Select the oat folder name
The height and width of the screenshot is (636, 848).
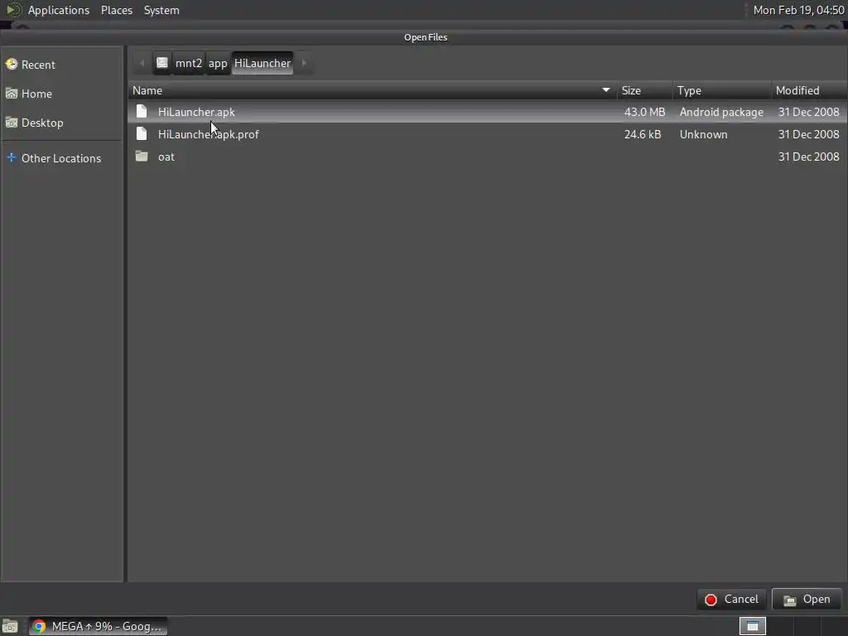pos(166,157)
